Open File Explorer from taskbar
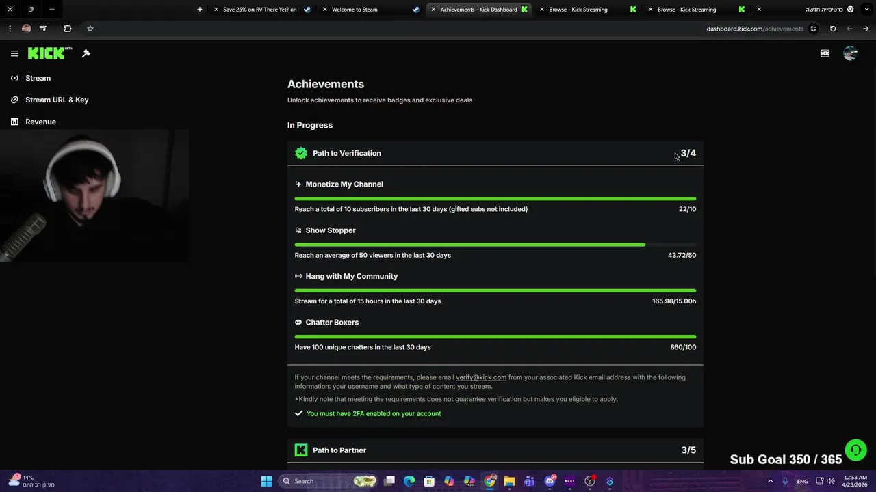The image size is (876, 492). 509,481
